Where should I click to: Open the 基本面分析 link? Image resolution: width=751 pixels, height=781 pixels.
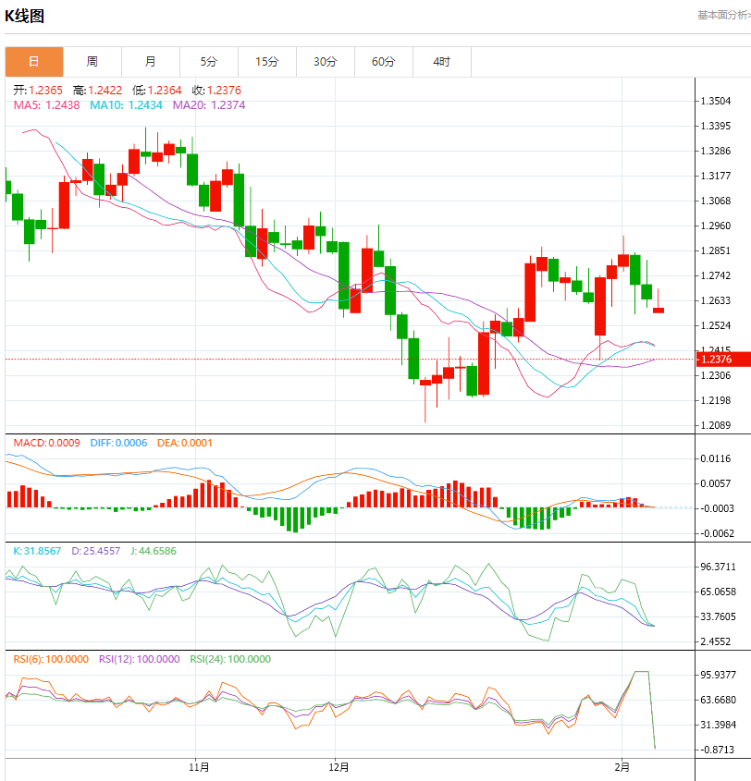(x=723, y=16)
